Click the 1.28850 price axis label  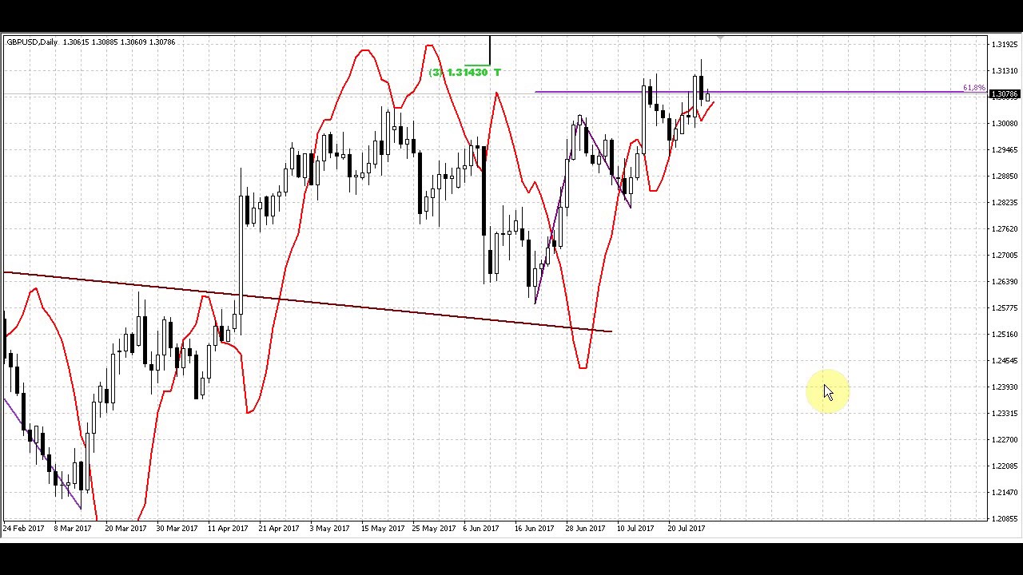[1005, 176]
